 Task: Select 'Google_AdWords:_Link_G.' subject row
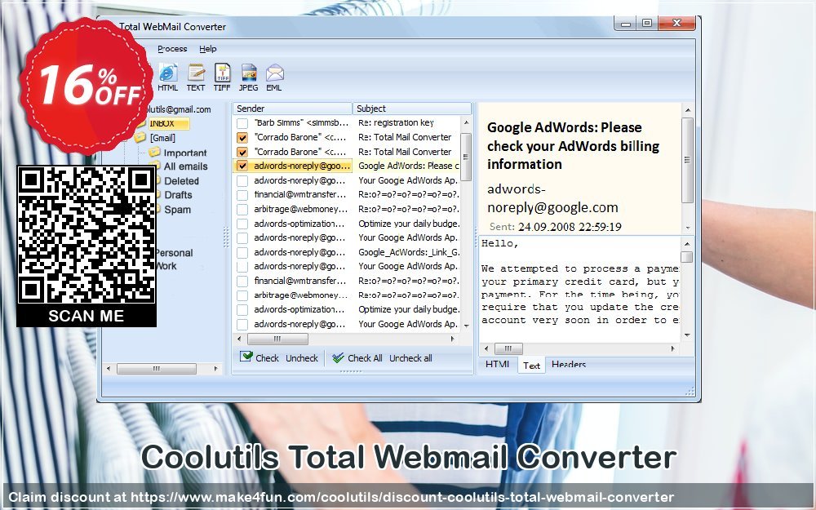409,252
